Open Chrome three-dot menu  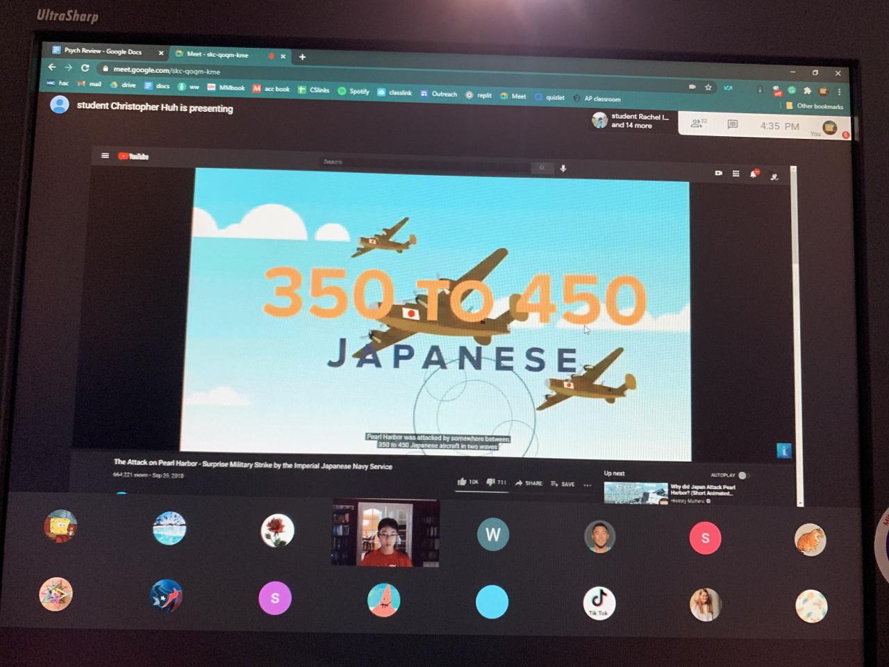[x=840, y=92]
